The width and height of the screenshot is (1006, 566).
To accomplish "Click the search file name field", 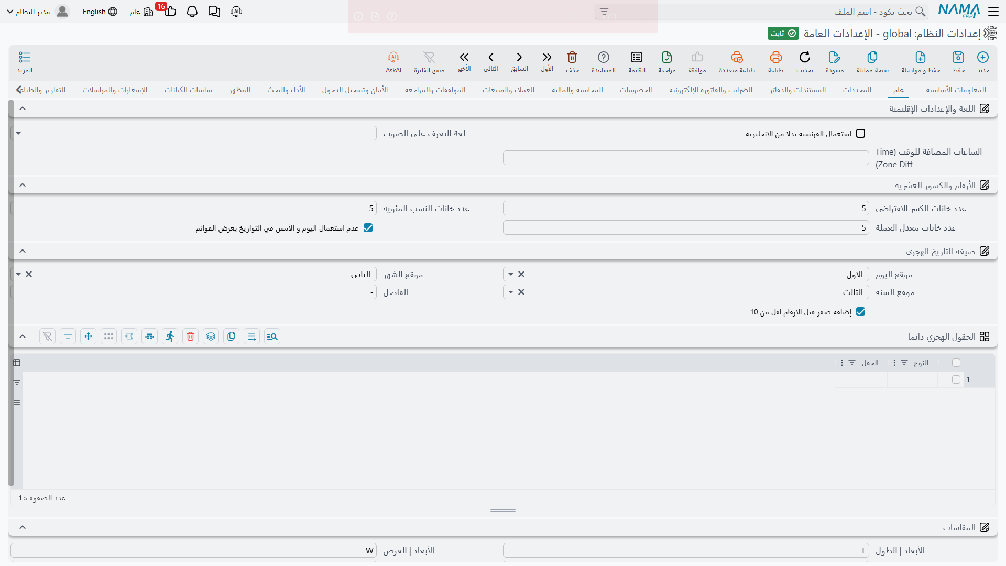I will (761, 12).
